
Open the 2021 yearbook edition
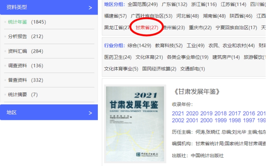tap(178, 113)
